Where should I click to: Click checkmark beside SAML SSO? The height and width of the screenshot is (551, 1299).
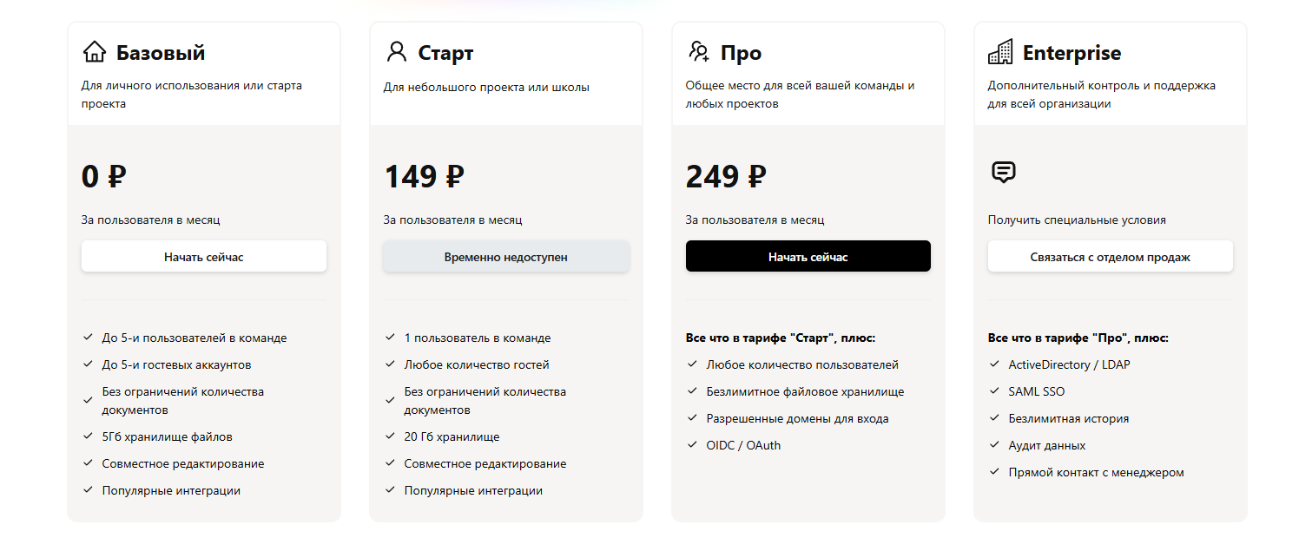click(994, 391)
